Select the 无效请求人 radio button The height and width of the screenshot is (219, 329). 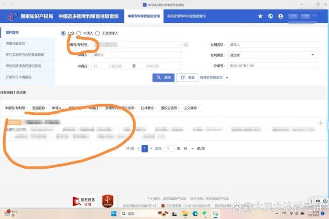point(97,33)
